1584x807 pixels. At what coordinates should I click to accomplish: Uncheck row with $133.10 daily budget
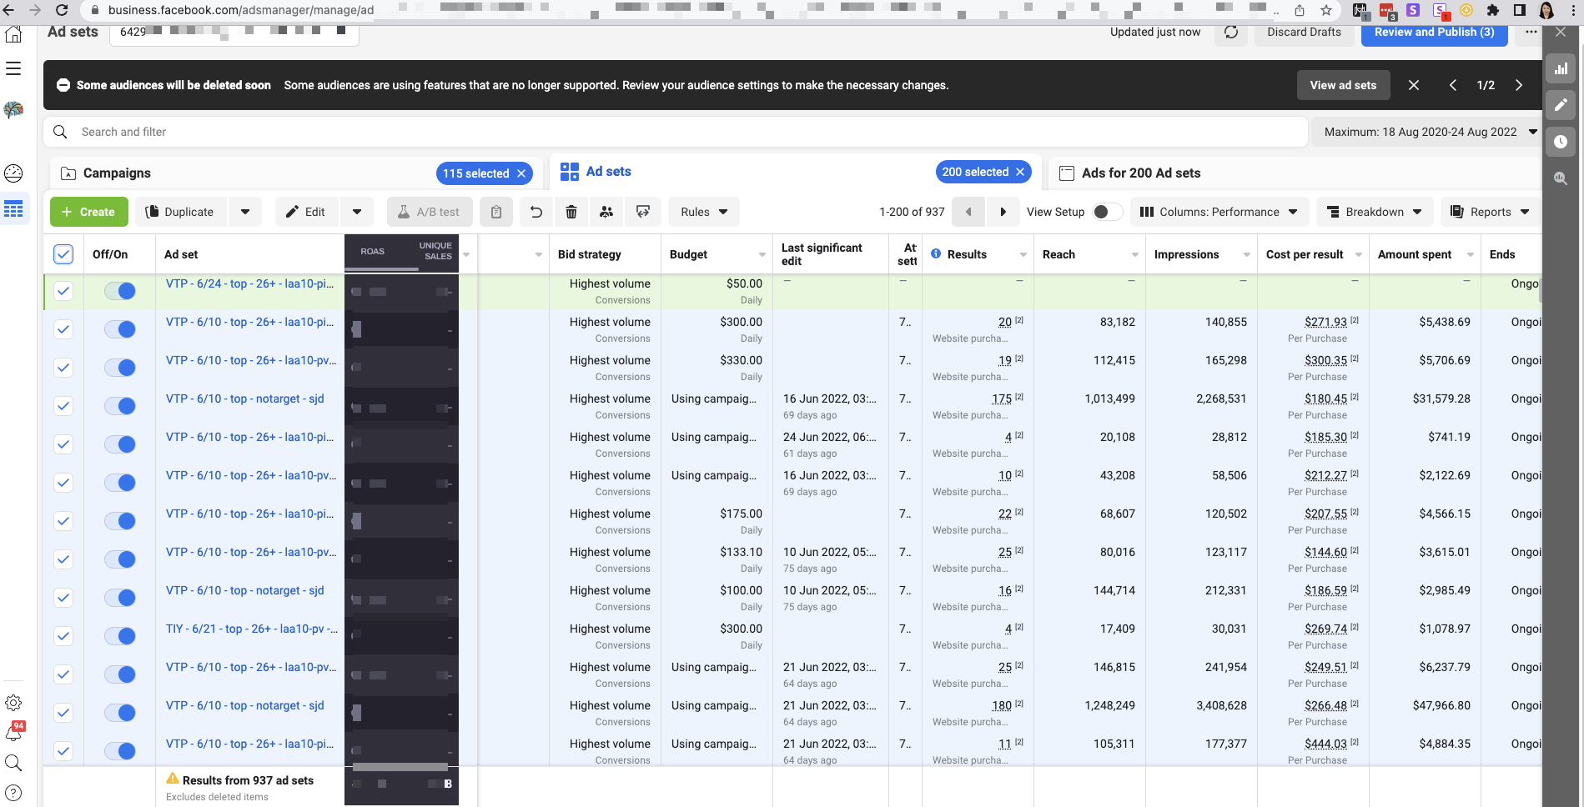click(x=63, y=559)
